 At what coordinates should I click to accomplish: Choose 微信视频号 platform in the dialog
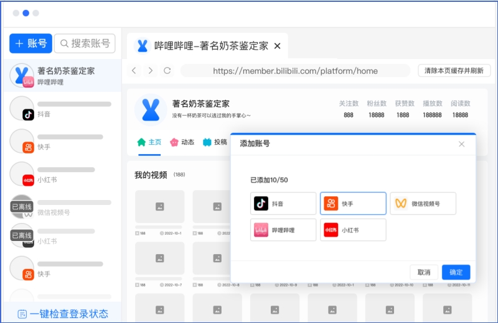tap(423, 204)
